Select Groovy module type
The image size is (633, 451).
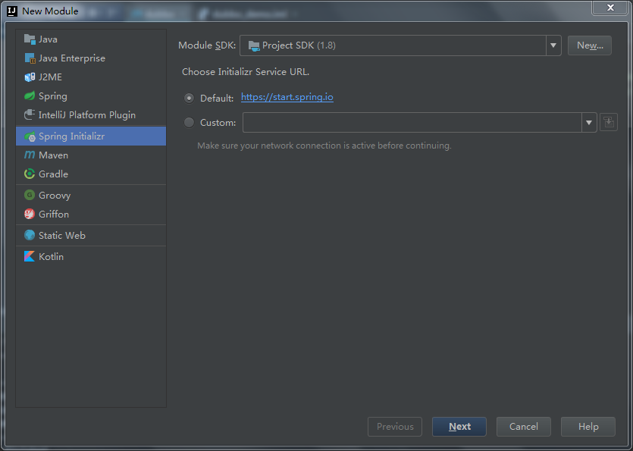pyautogui.click(x=91, y=196)
